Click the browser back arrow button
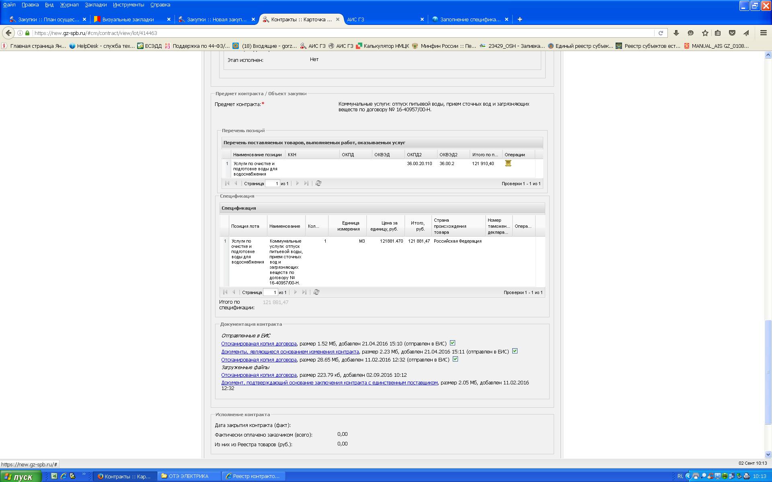Image resolution: width=772 pixels, height=482 pixels. tap(8, 33)
